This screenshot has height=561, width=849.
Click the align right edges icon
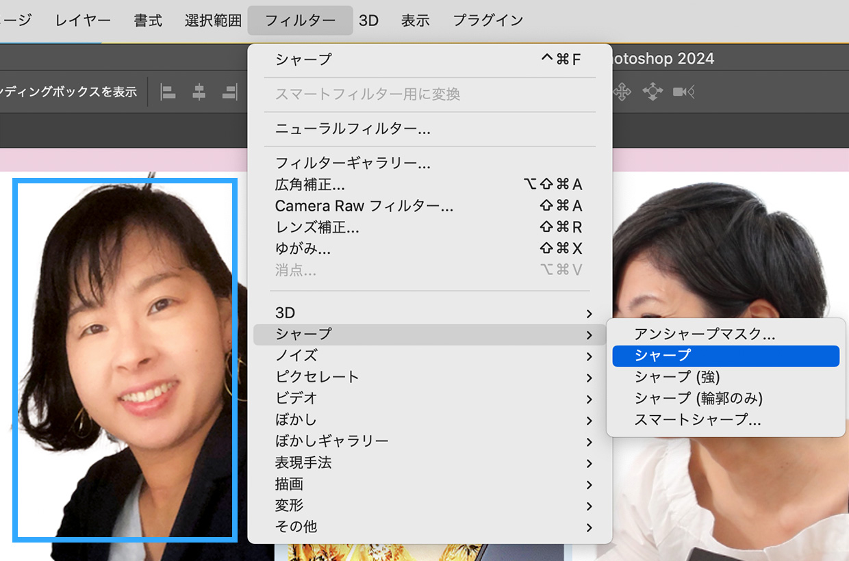tap(229, 92)
